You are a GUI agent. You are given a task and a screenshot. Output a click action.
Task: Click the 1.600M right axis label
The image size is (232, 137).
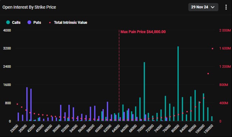224,48
